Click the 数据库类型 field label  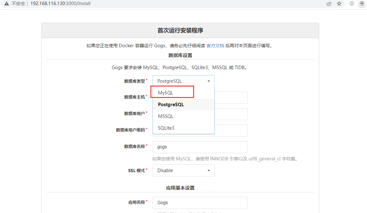coord(135,81)
